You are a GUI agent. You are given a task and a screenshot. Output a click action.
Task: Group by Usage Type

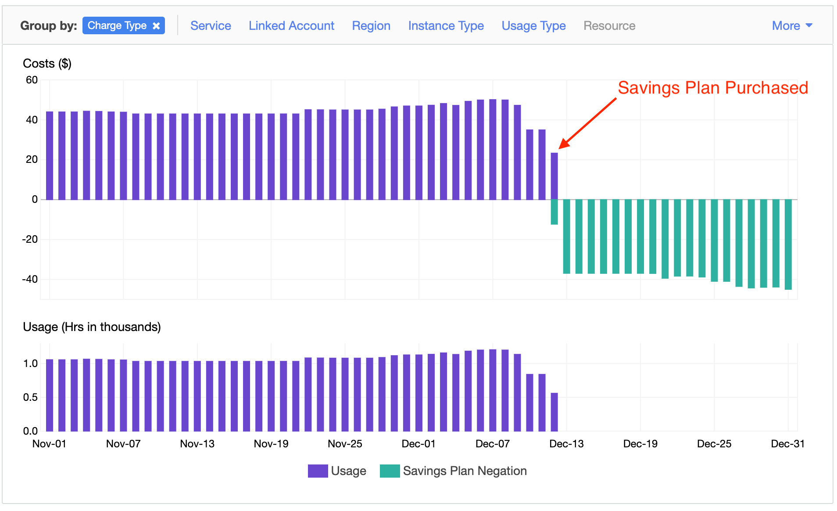pyautogui.click(x=533, y=25)
